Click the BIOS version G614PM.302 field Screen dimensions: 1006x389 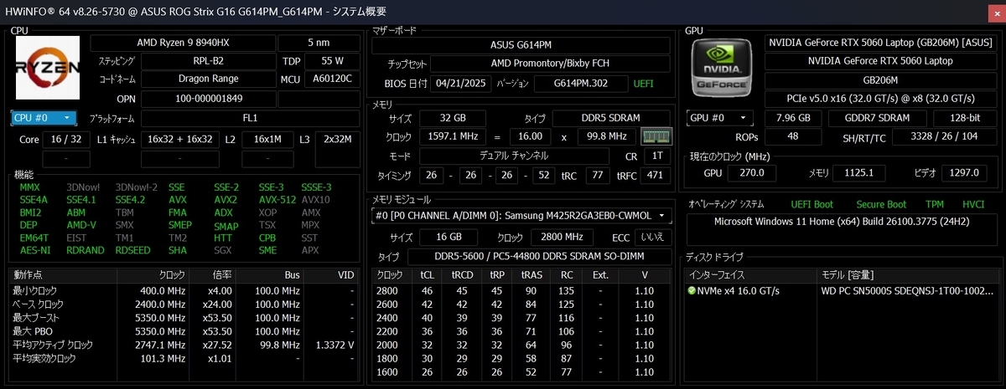click(581, 83)
